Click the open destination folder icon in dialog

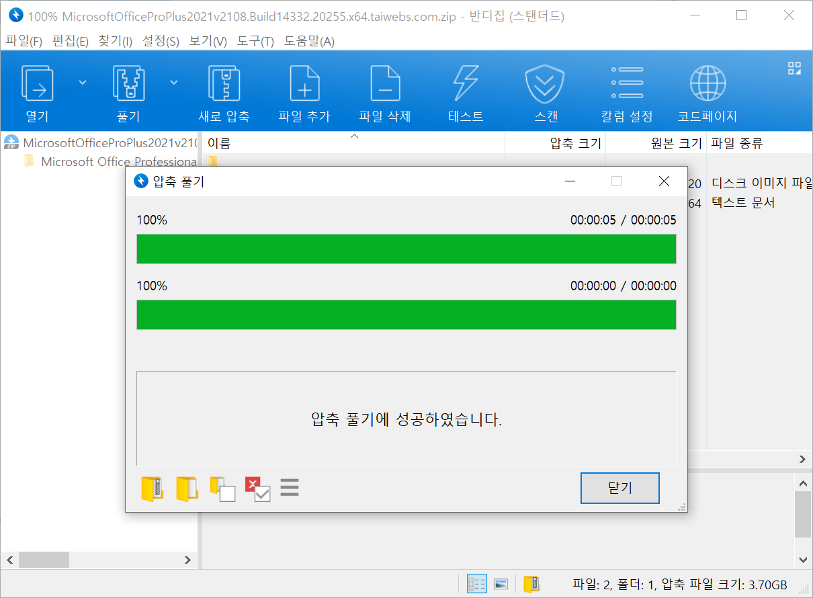[x=187, y=488]
